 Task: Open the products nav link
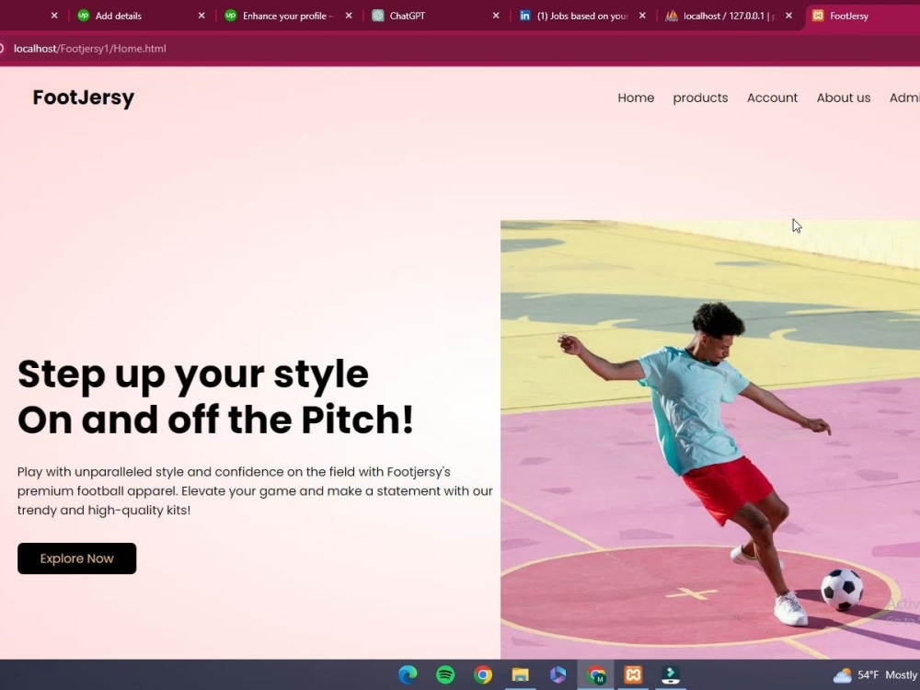point(700,98)
